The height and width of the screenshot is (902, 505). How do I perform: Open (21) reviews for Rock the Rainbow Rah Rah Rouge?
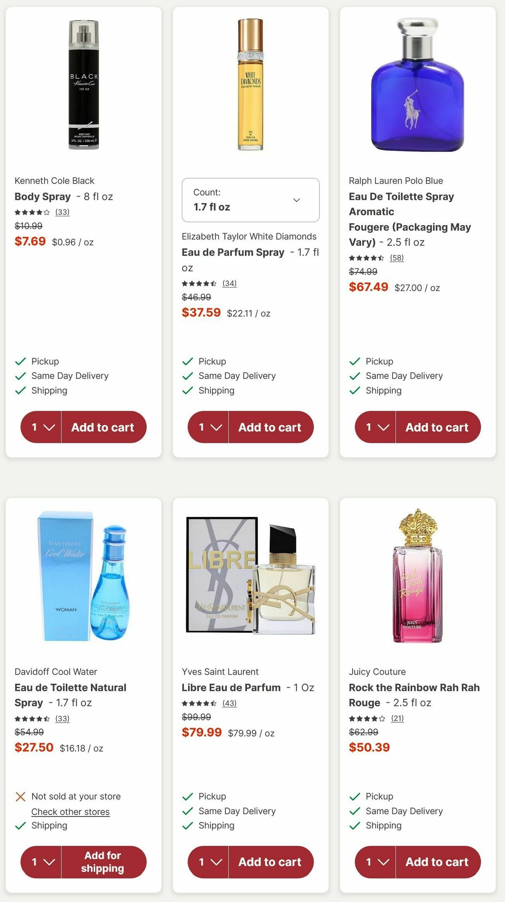[x=397, y=718]
